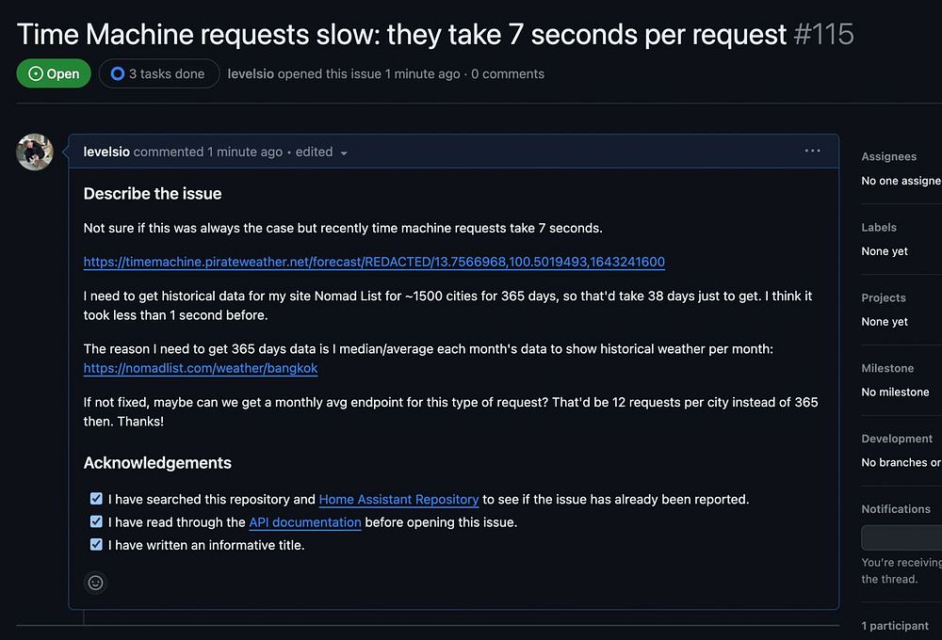Image resolution: width=942 pixels, height=640 pixels.
Task: Click the levelsio author name in comment header
Action: pos(106,152)
